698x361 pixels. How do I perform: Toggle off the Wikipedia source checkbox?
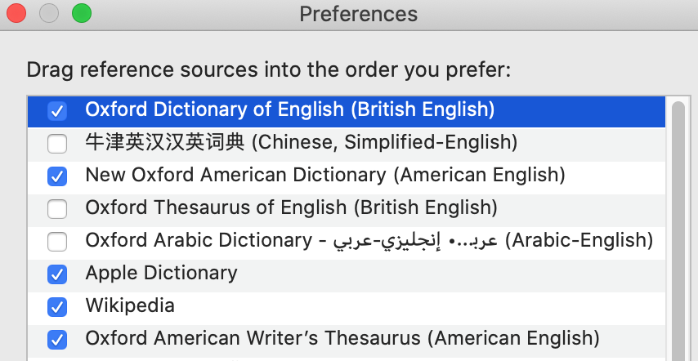(x=57, y=306)
